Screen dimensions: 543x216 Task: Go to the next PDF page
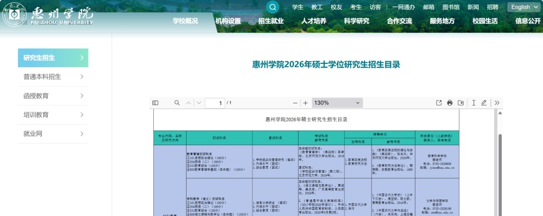coord(199,103)
